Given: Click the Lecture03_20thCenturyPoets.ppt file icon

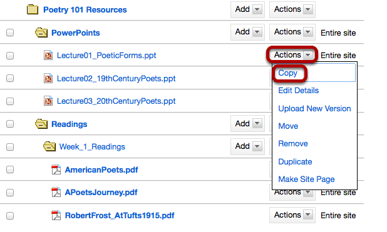Looking at the screenshot, I should click(48, 101).
